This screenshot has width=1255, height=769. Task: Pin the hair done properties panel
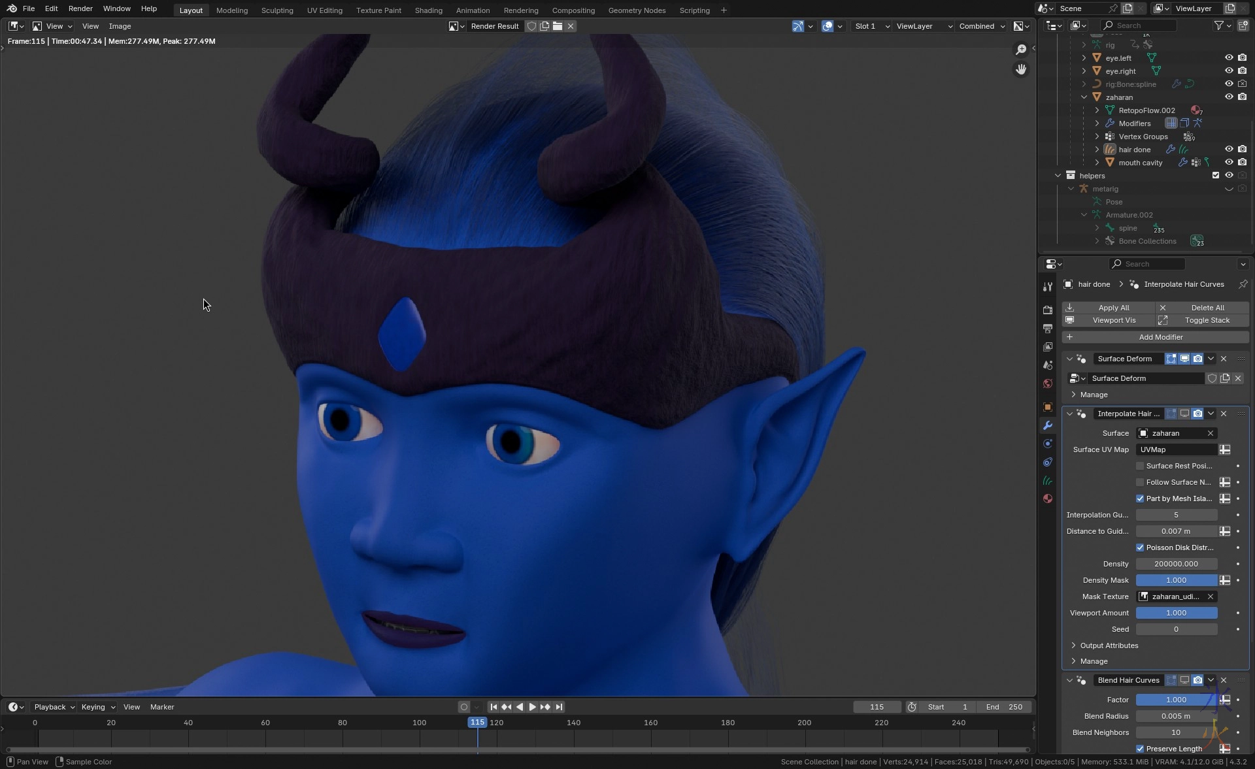coord(1243,284)
